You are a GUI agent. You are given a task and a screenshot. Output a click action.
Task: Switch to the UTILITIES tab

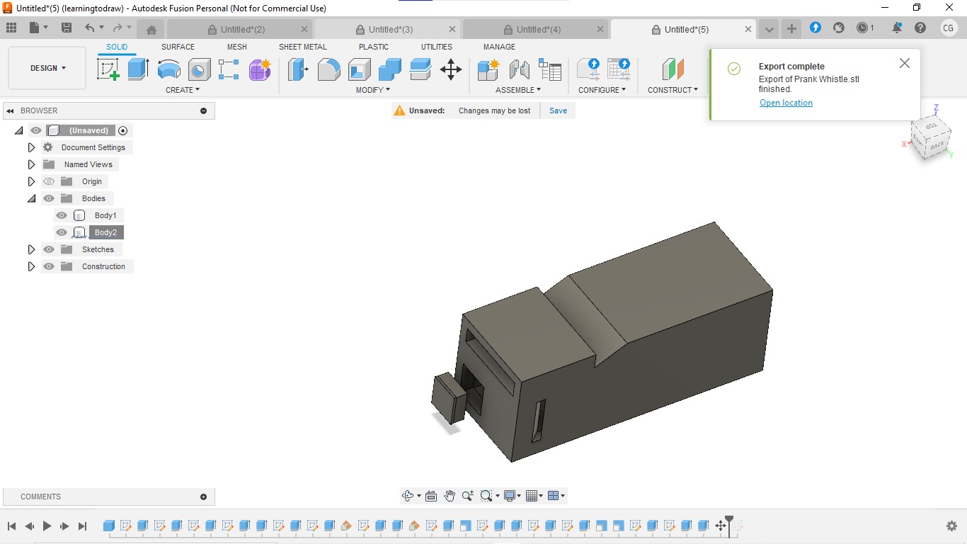437,47
